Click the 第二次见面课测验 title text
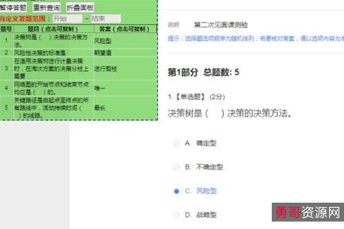 221,25
